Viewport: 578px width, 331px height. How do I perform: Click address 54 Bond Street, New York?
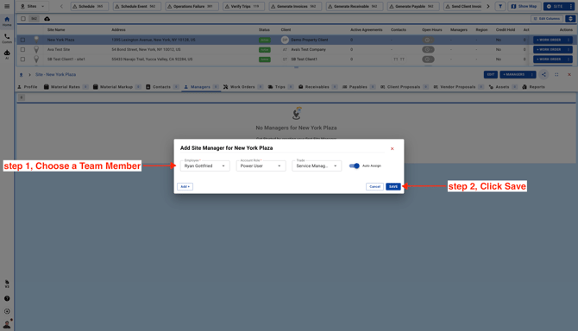coord(146,49)
